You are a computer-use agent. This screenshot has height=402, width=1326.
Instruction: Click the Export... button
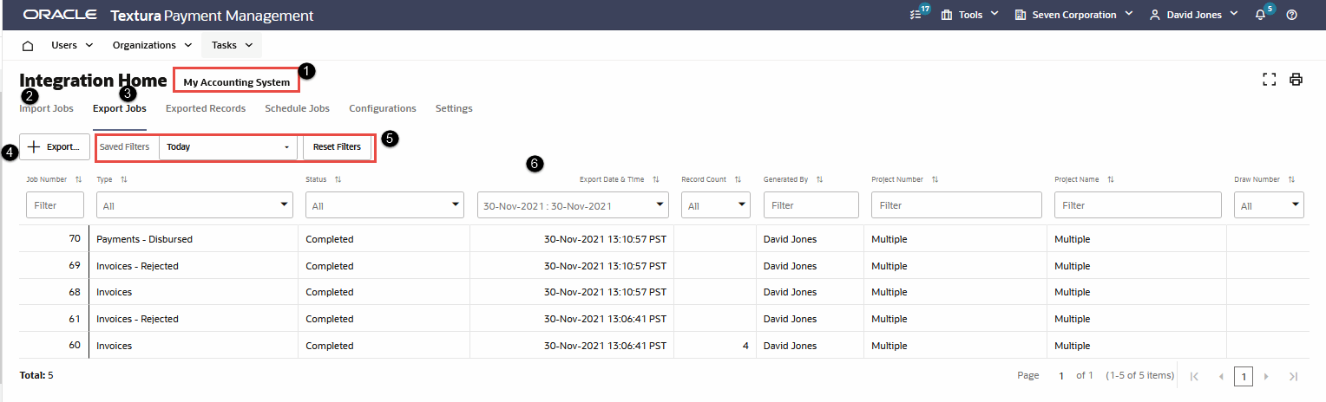(x=55, y=147)
